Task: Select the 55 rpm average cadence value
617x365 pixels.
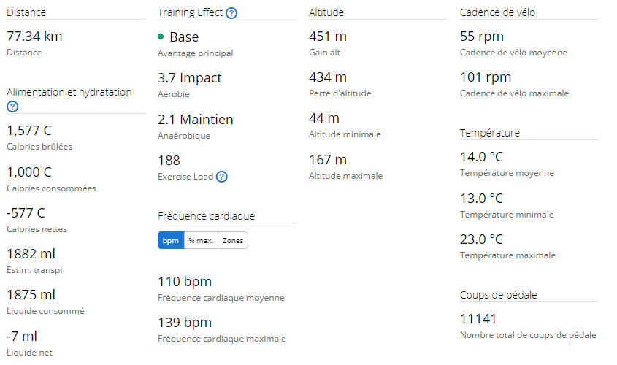Action: [x=482, y=36]
